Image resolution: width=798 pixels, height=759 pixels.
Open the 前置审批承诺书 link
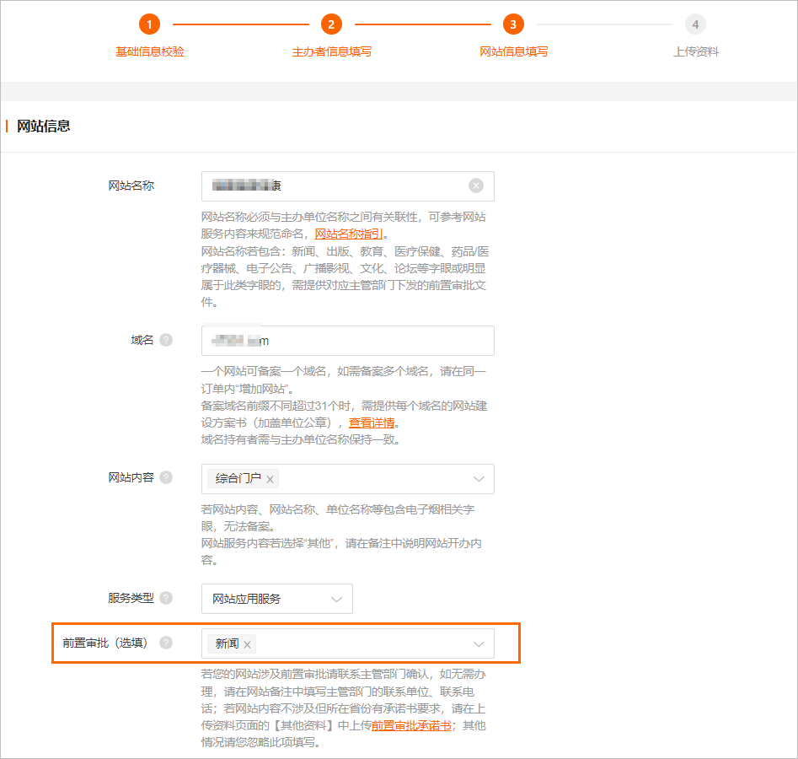[411, 726]
